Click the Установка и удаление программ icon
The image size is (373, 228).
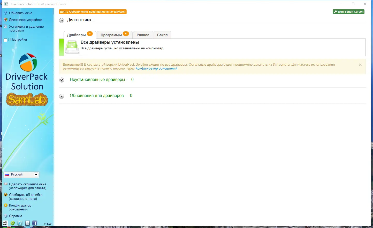[6, 26]
